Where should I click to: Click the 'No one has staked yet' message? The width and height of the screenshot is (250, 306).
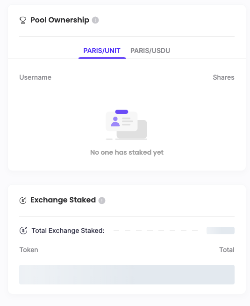127,152
